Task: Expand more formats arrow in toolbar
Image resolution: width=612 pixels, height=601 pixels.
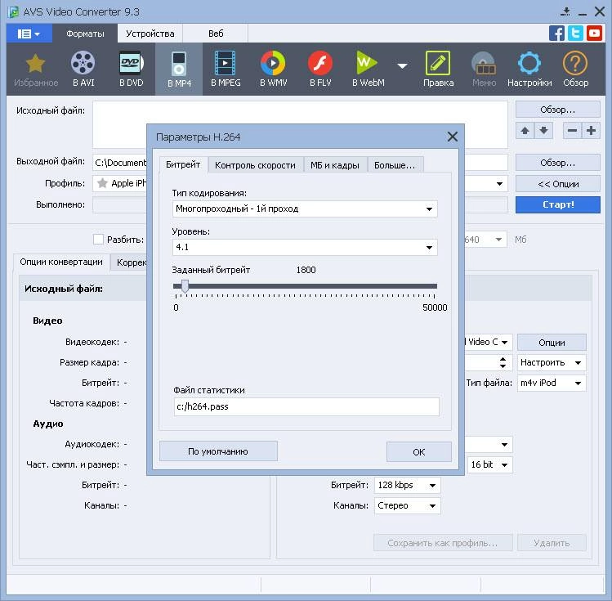Action: 402,65
